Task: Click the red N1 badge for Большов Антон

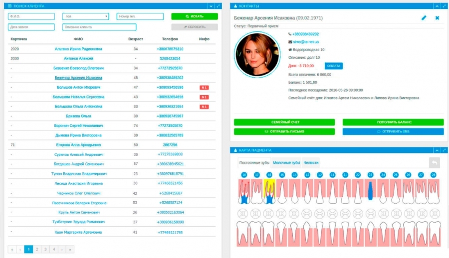Action: [204, 87]
